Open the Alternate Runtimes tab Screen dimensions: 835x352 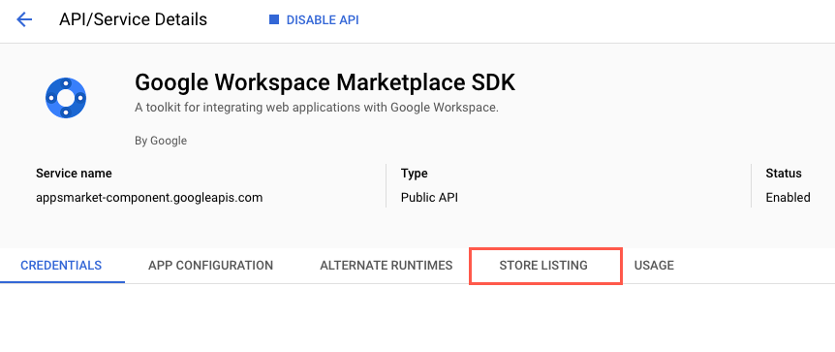(387, 265)
